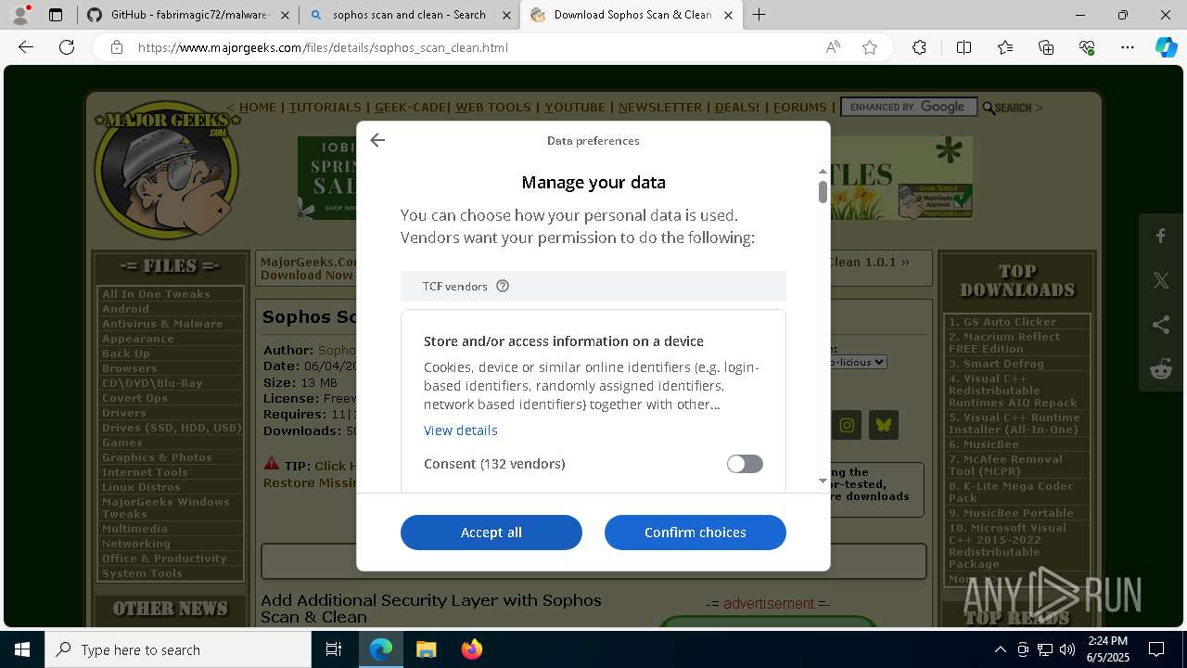Image resolution: width=1187 pixels, height=668 pixels.
Task: Open Drives (SSD, HDD, USB) category
Action: point(172,428)
